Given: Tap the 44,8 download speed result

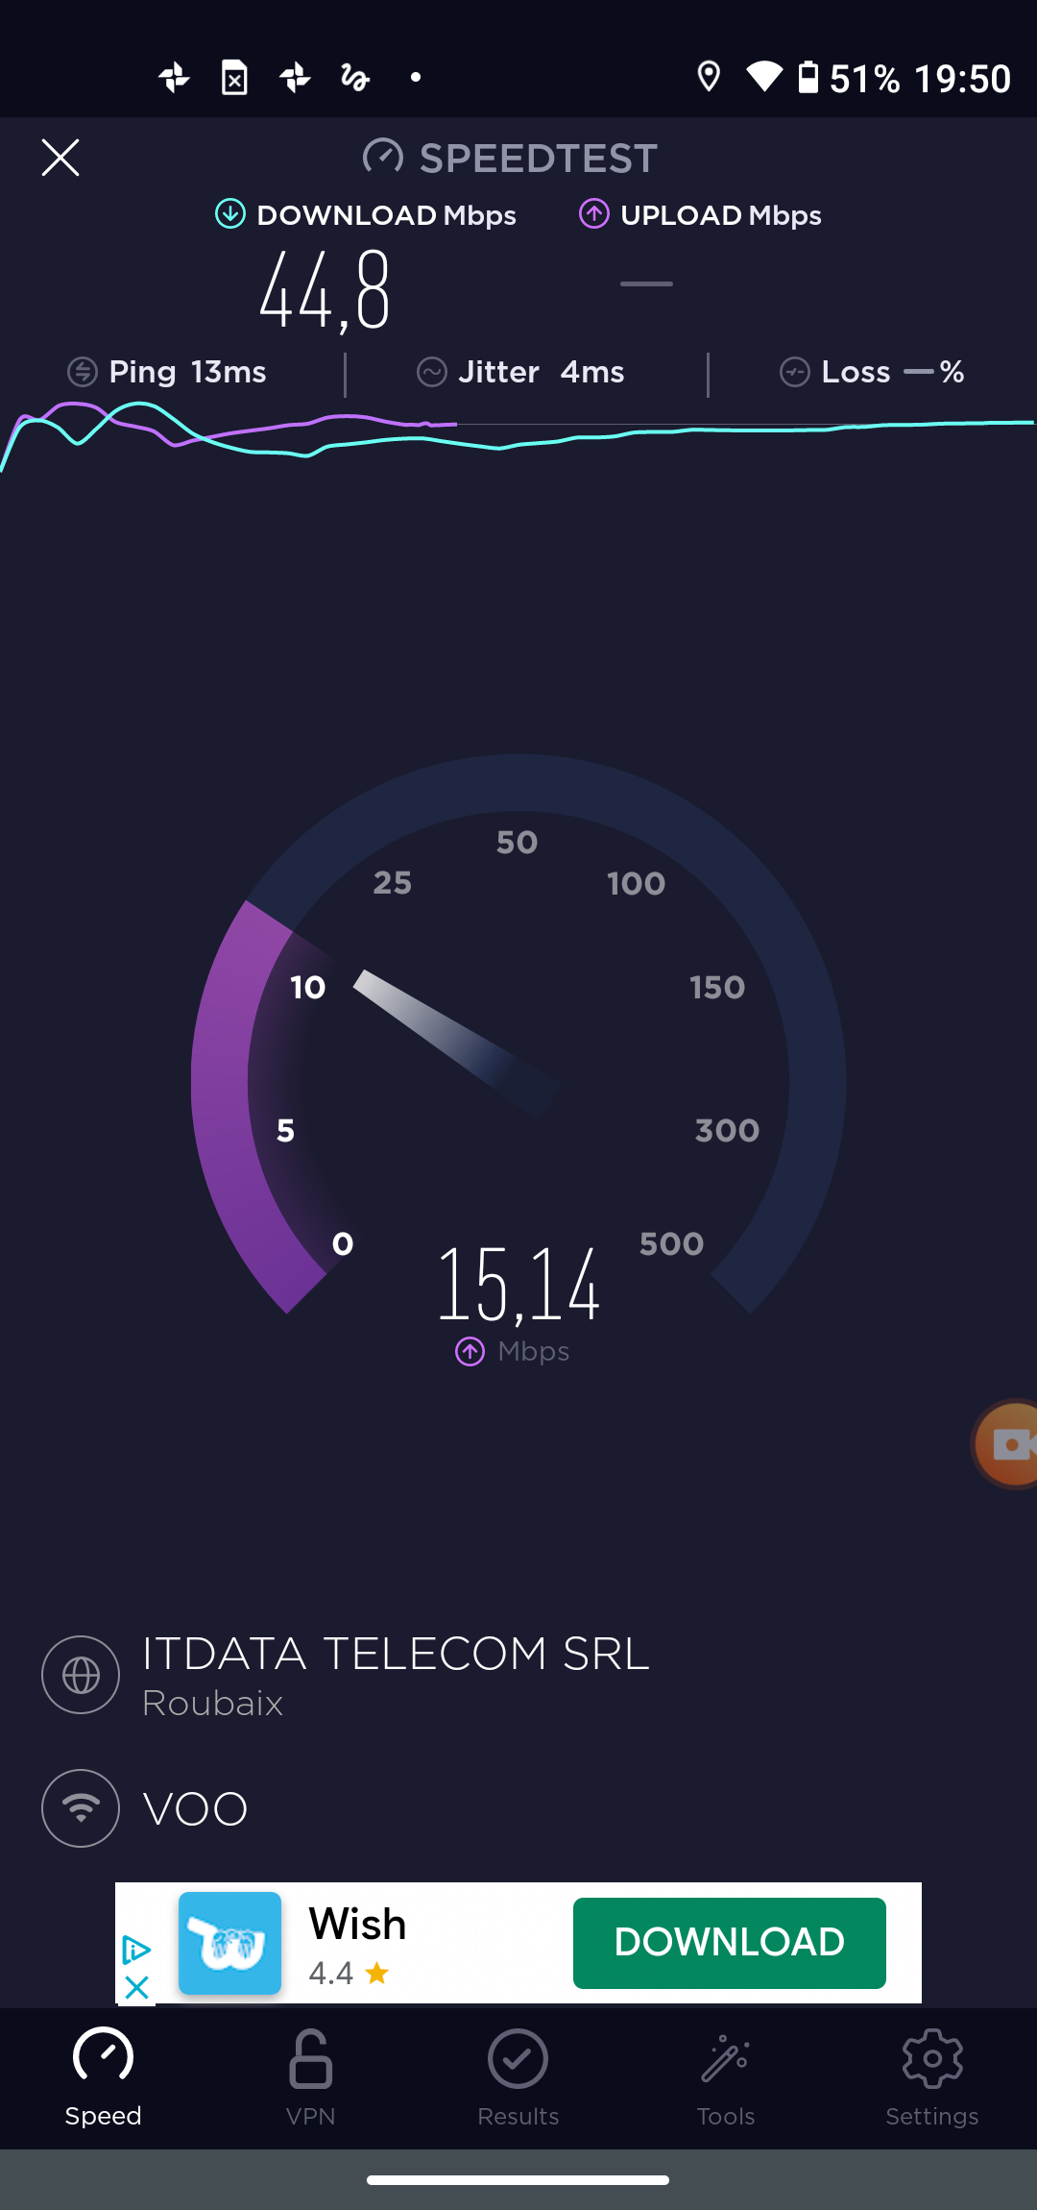Looking at the screenshot, I should pos(326,290).
